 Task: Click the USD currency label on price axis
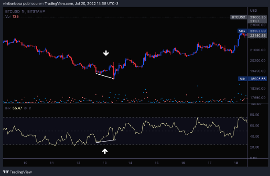[x=253, y=11]
